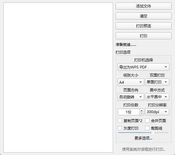This screenshot has height=155, width=175.
Task: Click the 准备就绪...... status text
Action: tap(126, 45)
